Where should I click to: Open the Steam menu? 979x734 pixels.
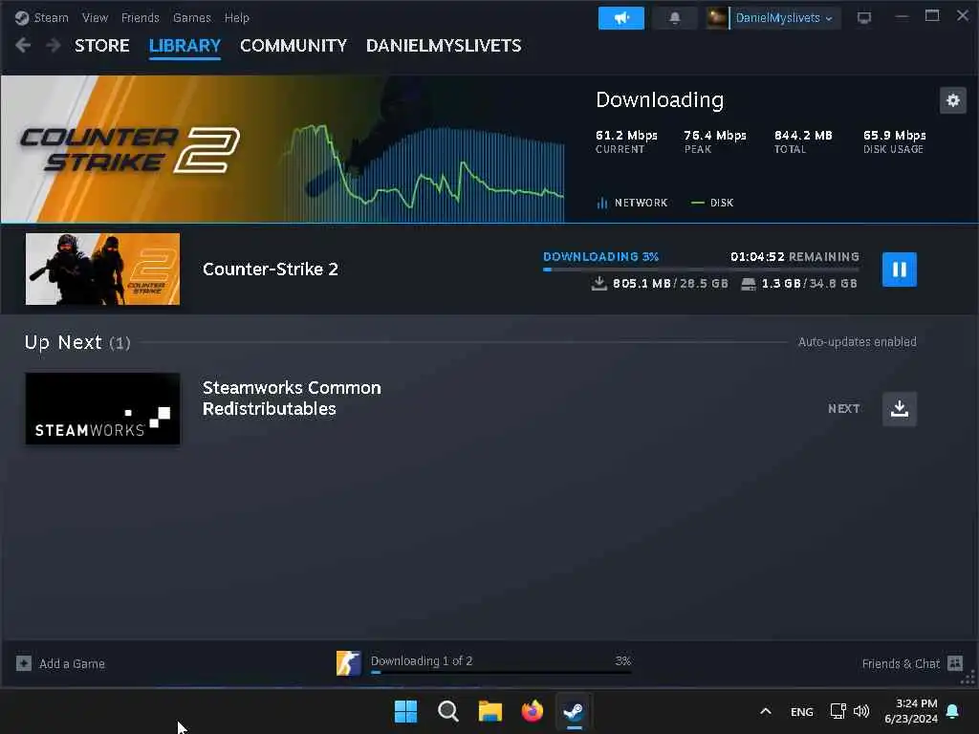click(52, 18)
